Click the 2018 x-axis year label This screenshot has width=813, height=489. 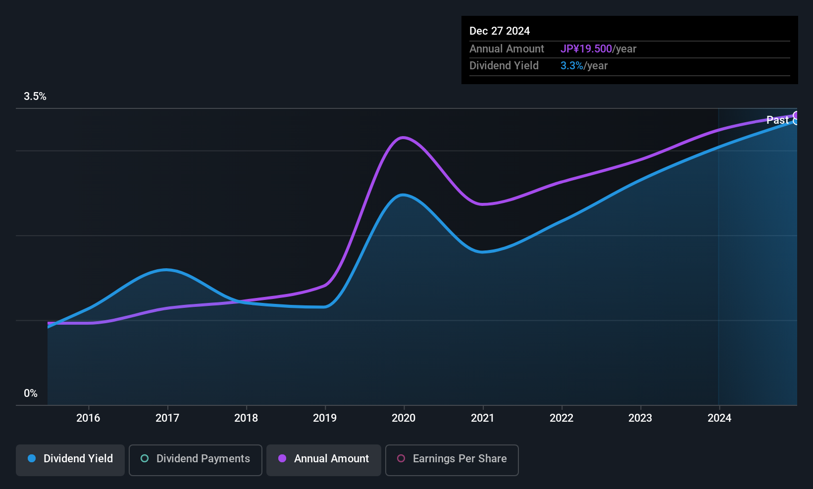click(x=246, y=418)
